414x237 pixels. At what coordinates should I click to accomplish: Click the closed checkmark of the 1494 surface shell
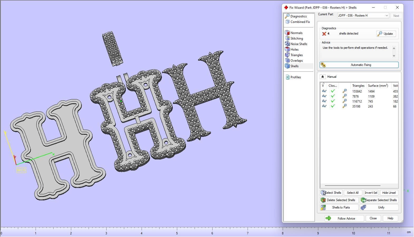pos(333,91)
